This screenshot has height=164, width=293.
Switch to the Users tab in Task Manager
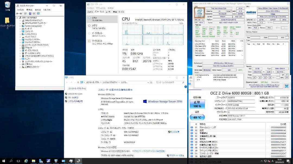pyautogui.click(x=108, y=12)
